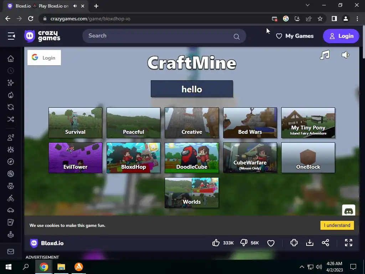Open the tab search dropdown chevron
Screen dimensions: 365x274
[x=308, y=5]
